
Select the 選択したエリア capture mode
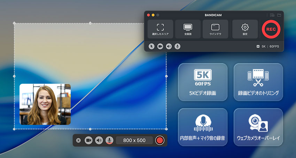click(x=160, y=29)
